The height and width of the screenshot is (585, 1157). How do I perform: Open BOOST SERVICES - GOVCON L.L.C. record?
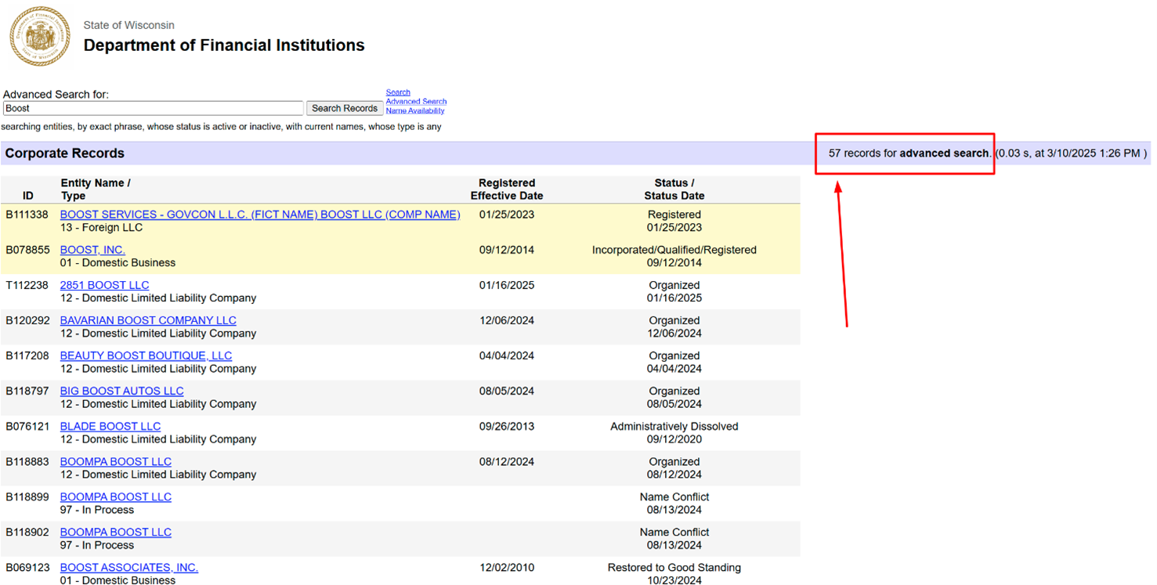tap(259, 215)
